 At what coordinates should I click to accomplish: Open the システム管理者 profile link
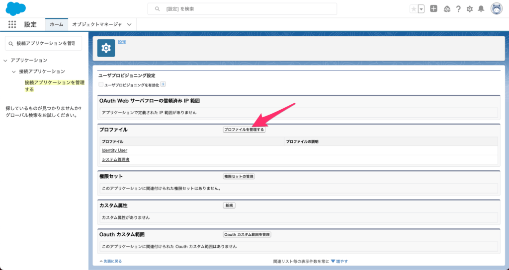(115, 159)
